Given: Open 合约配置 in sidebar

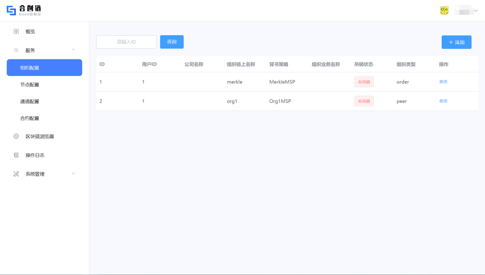Looking at the screenshot, I should 30,118.
